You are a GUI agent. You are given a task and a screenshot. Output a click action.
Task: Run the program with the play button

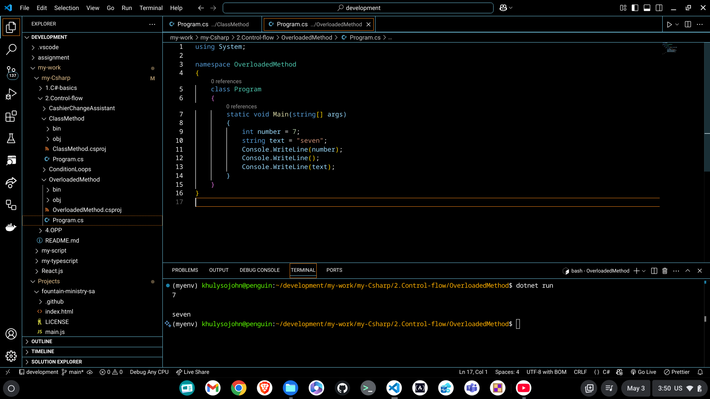pyautogui.click(x=669, y=24)
